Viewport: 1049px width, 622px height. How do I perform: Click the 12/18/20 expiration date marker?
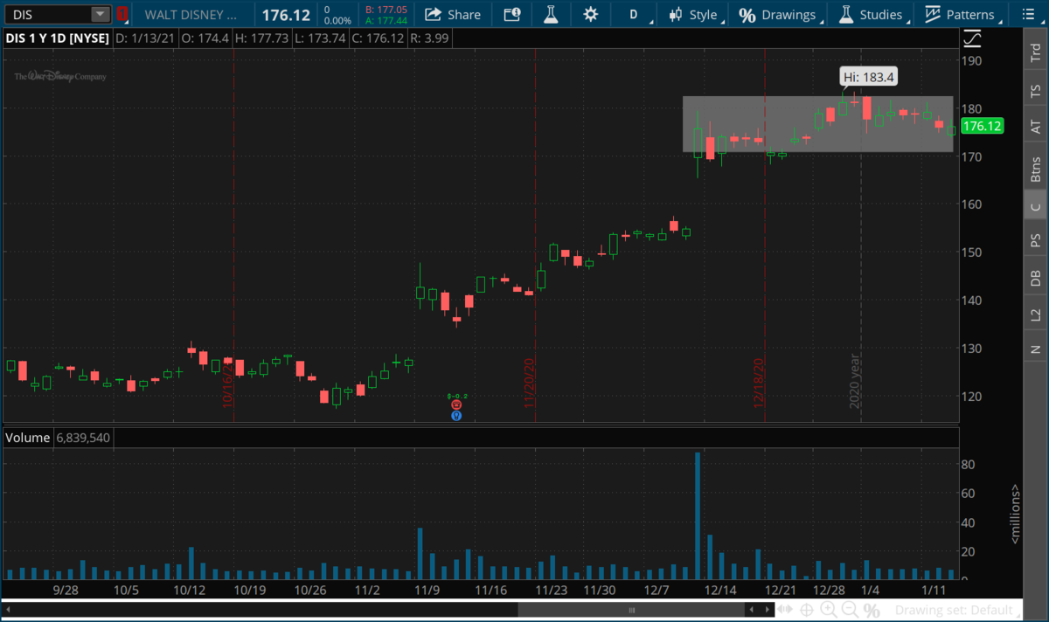click(x=759, y=383)
